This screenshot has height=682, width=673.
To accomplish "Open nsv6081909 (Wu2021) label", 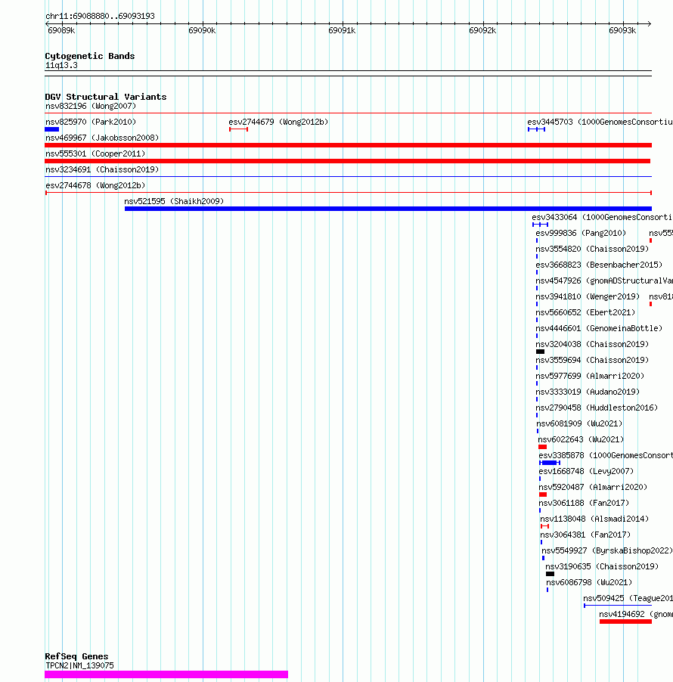I will coord(579,423).
